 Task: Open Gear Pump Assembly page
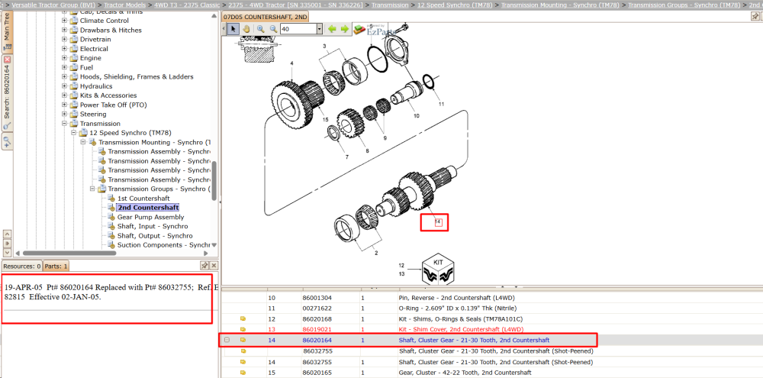coord(150,217)
